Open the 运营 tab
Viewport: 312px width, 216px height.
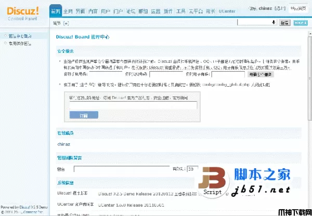[x=155, y=11]
